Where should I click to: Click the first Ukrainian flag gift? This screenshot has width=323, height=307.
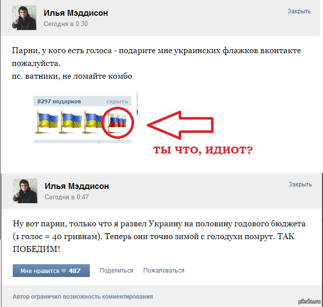tap(47, 122)
